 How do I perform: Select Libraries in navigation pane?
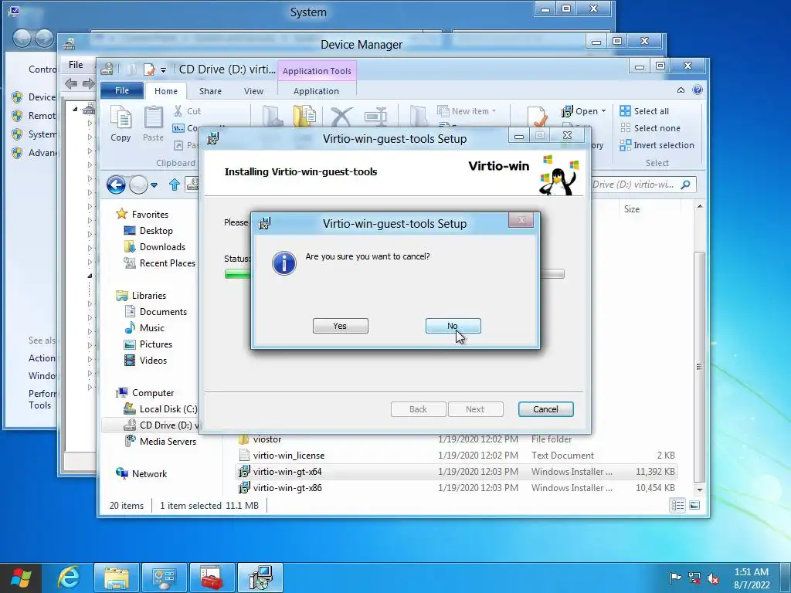pos(149,296)
